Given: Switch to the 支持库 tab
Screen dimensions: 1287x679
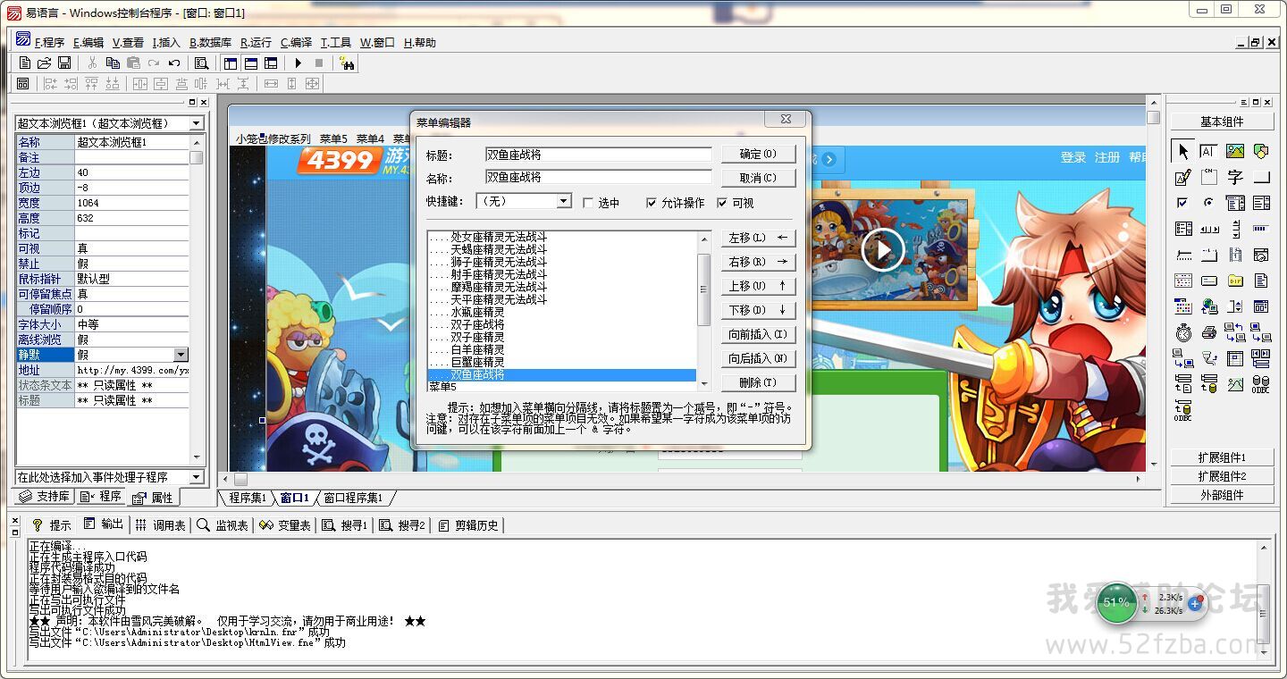Looking at the screenshot, I should pyautogui.click(x=44, y=497).
